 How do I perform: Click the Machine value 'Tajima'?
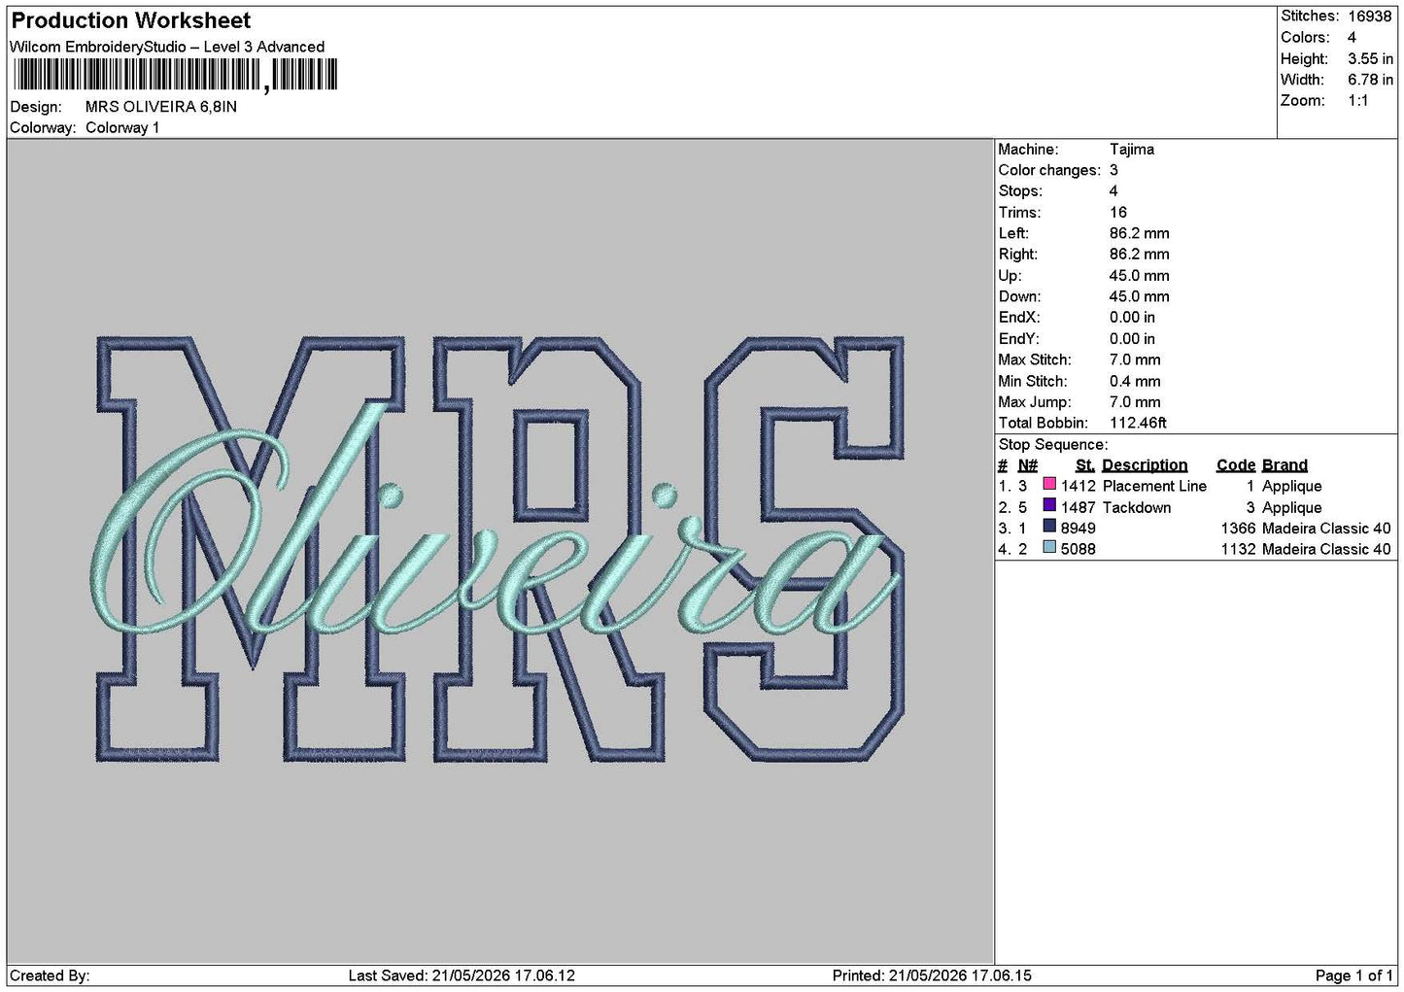coord(1132,150)
